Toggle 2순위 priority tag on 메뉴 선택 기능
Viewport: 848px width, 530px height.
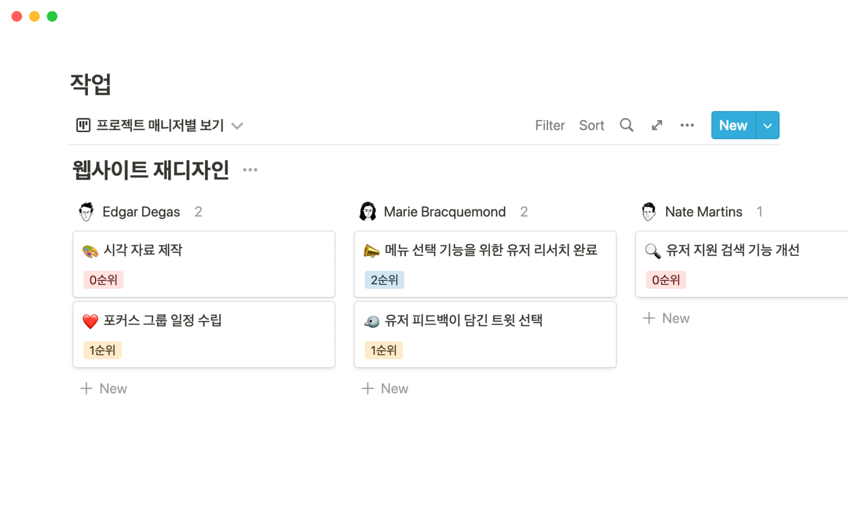coord(383,280)
